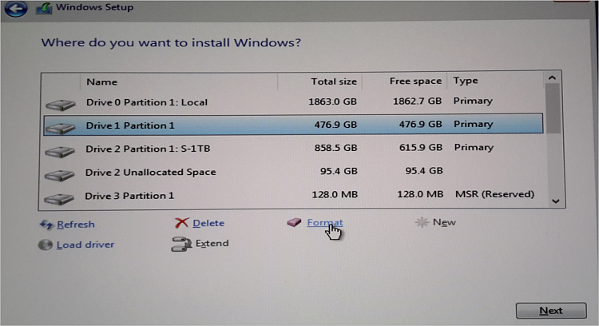Screen dimensions: 599x326
Task: Select the Drive 3 Partition 1 row
Action: pos(293,195)
